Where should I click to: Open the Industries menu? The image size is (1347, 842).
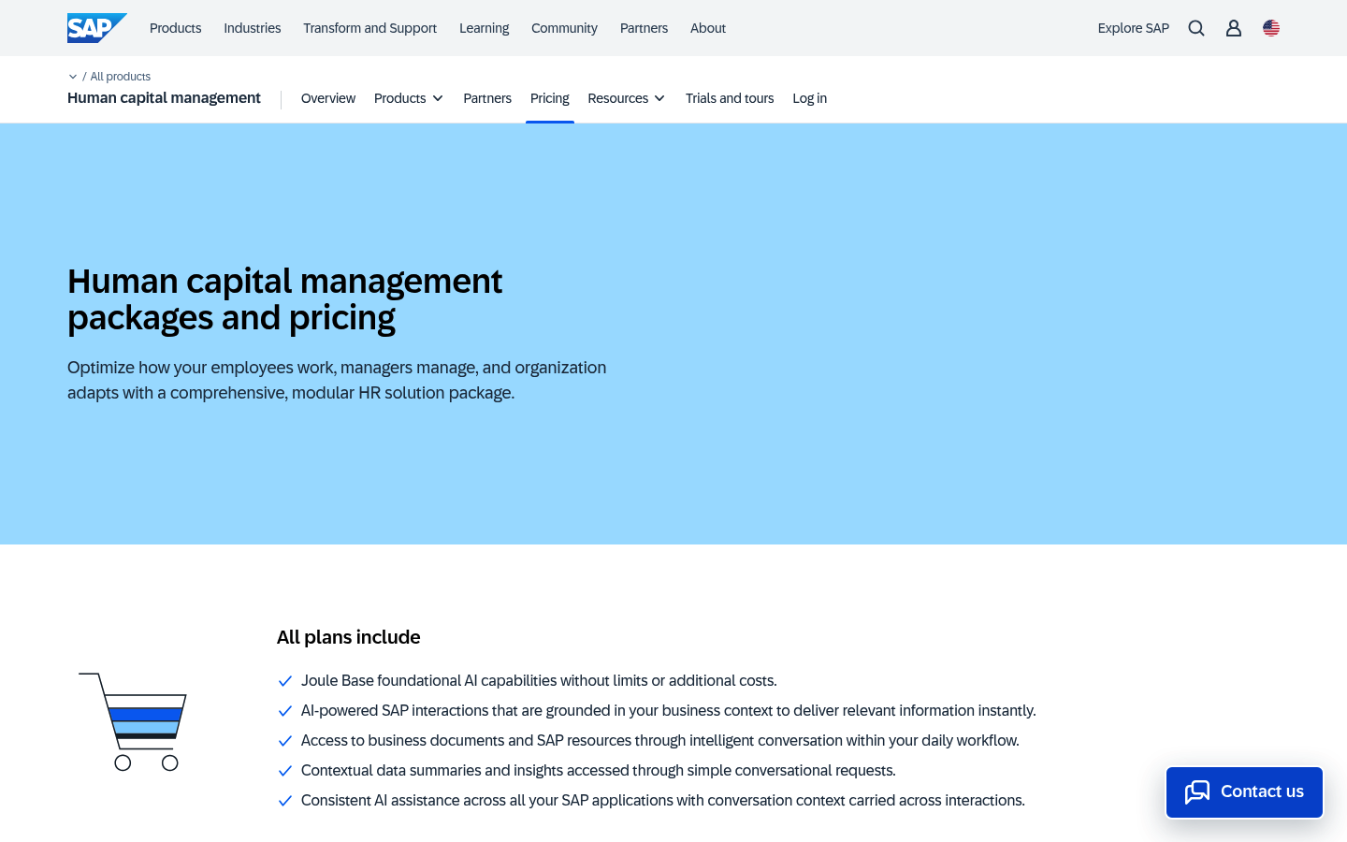click(x=253, y=28)
